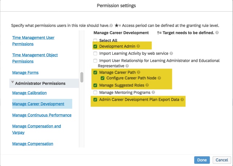The width and height of the screenshot is (233, 166).
Task: Click help icon beside Manage Career Path
Action: point(138,72)
